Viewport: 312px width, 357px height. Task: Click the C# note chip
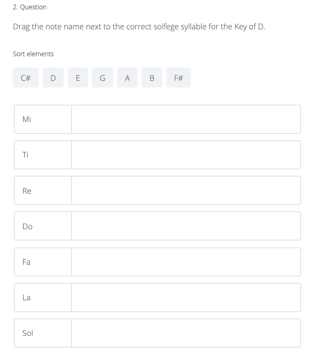(x=26, y=78)
